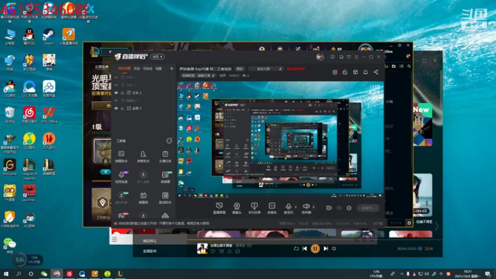Click the scrolling announcement in the status bar
The height and width of the screenshot is (279, 496).
(x=164, y=223)
